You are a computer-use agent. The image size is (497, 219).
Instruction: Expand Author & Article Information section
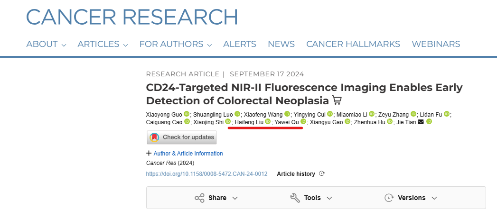[185, 154]
